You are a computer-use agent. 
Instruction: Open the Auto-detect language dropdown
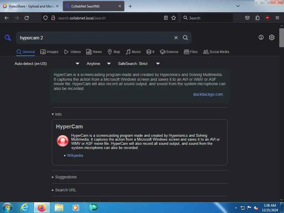point(47,64)
